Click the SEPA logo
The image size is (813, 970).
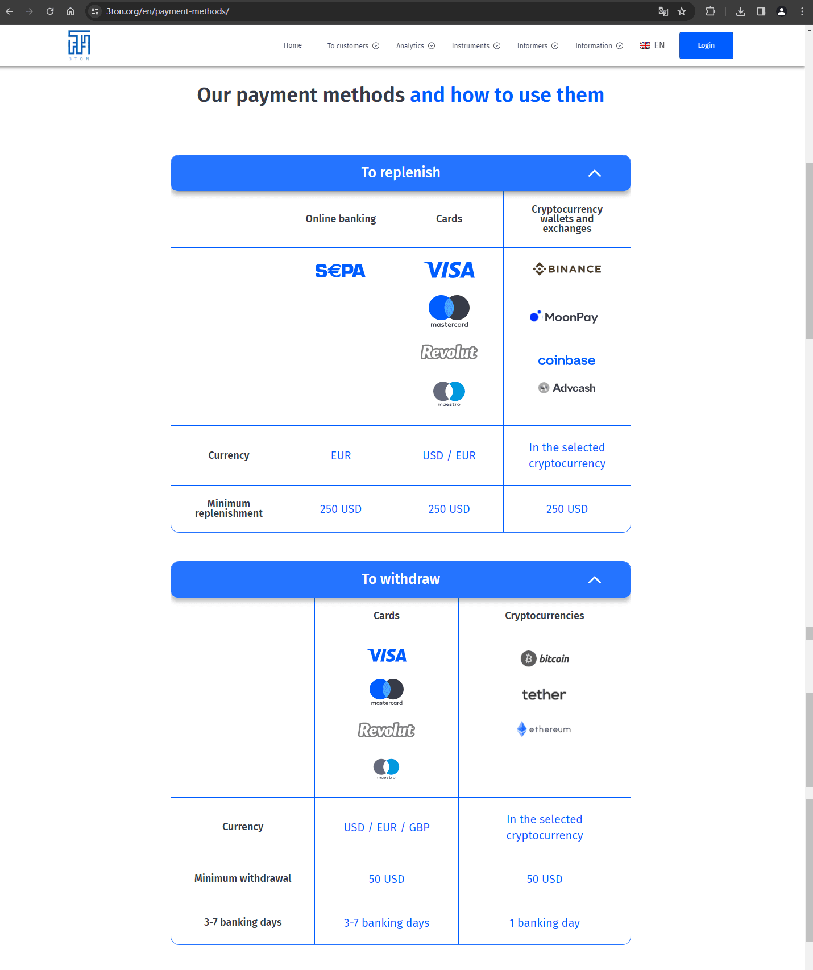click(x=341, y=271)
